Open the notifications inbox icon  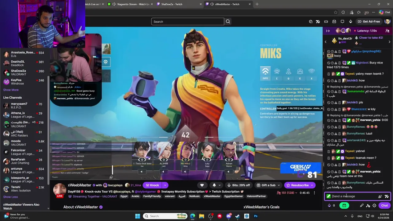[x=334, y=21]
